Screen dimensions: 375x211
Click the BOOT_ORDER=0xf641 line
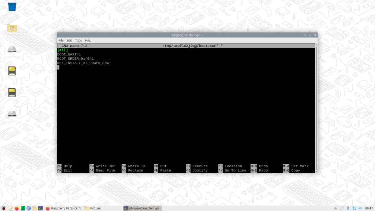(x=75, y=59)
